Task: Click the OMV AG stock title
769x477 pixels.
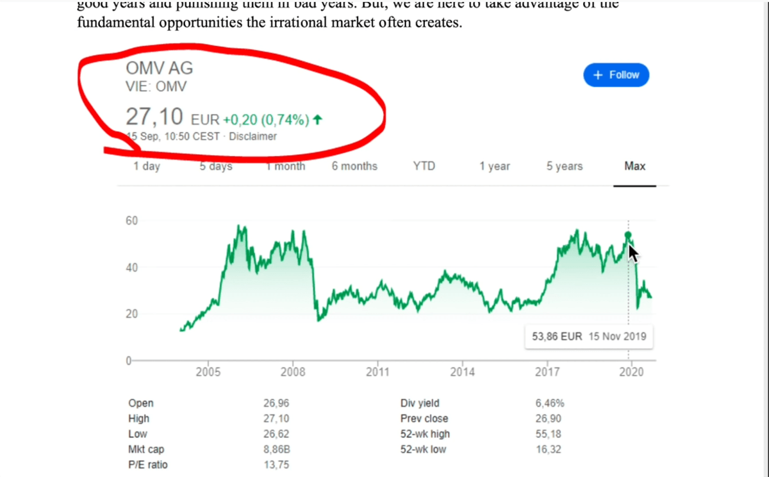Action: (x=160, y=69)
